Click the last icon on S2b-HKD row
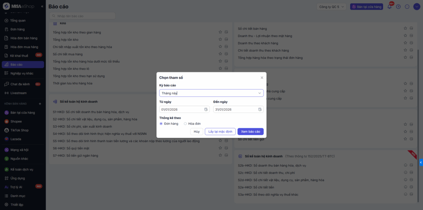Screen dimensions: 423x210 (411, 165)
